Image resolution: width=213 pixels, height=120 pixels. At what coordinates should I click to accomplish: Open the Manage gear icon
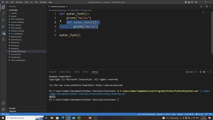coord(3,109)
